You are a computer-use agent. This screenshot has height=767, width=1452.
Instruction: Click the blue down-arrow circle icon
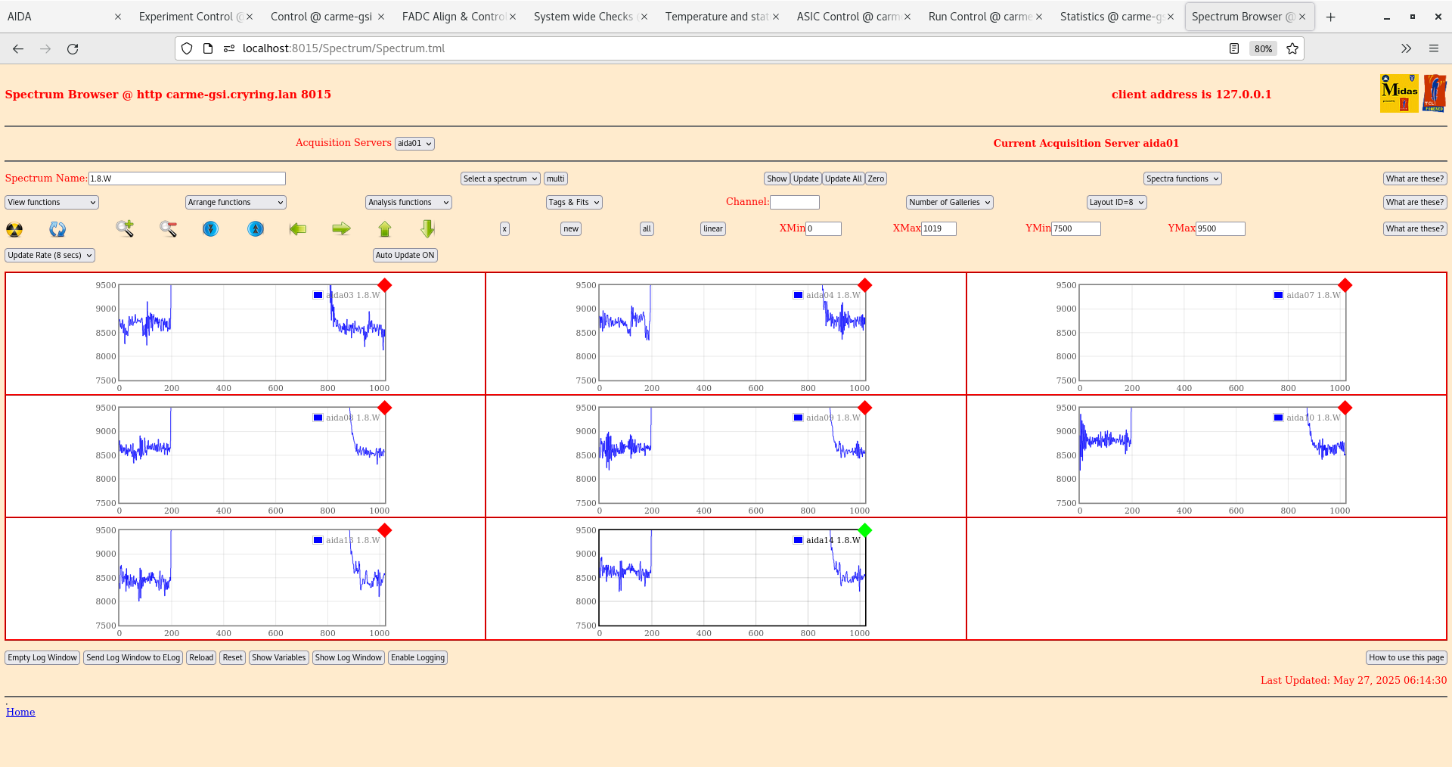(x=210, y=229)
